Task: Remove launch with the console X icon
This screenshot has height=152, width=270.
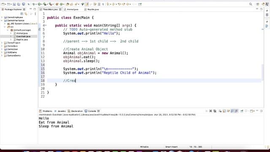Action: tap(211, 111)
